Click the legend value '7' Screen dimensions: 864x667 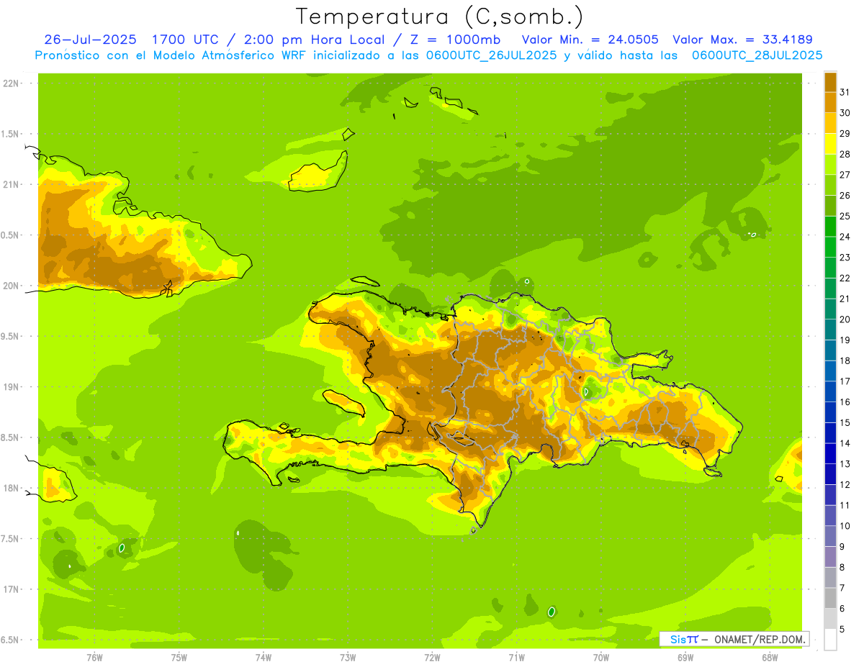point(842,588)
